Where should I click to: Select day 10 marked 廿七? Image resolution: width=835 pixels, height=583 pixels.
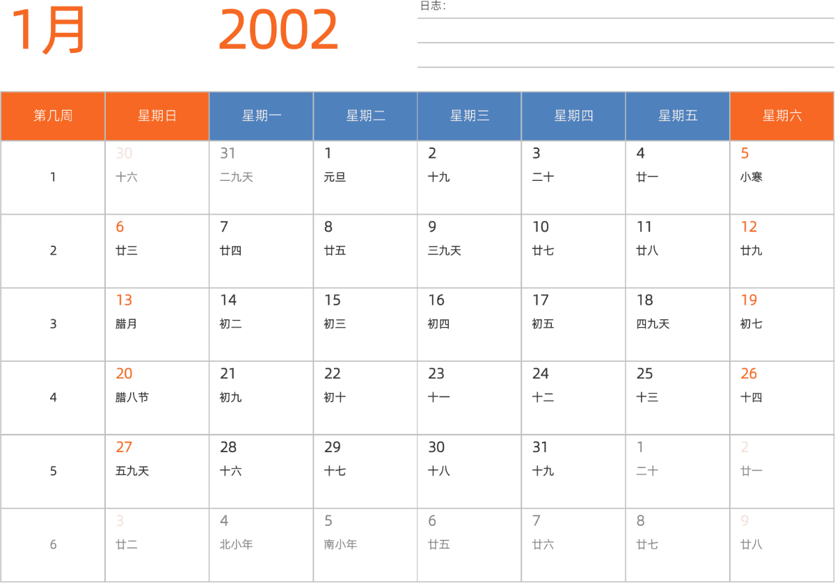[x=574, y=251]
